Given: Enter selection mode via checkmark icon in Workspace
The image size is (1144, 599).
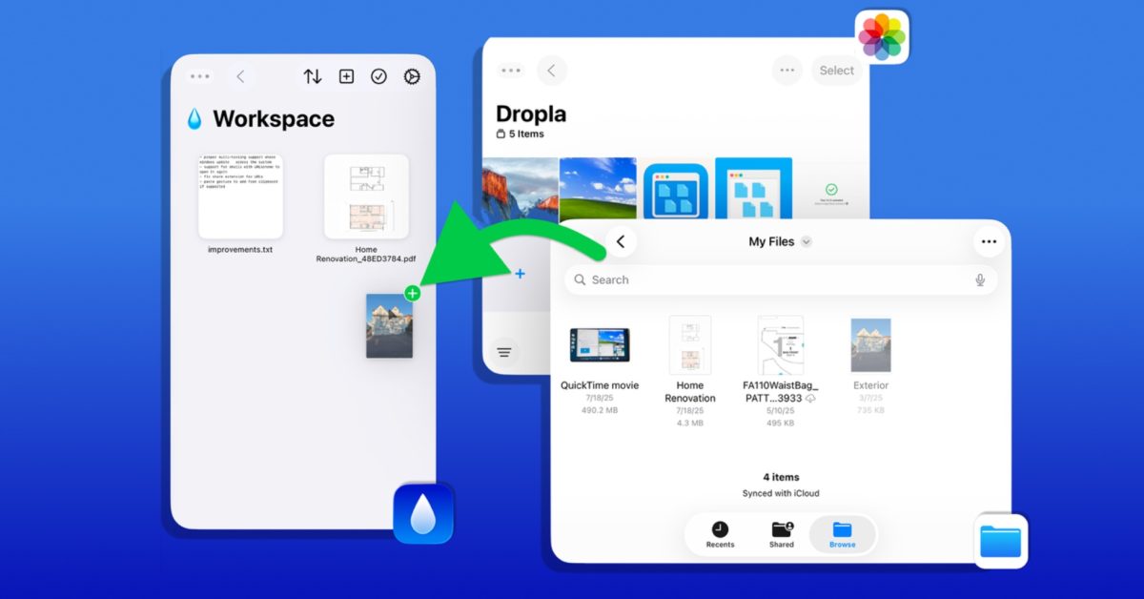Looking at the screenshot, I should pyautogui.click(x=378, y=76).
